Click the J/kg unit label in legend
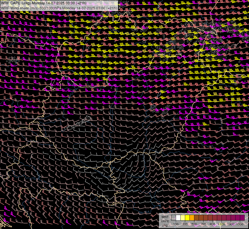 click(165, 225)
